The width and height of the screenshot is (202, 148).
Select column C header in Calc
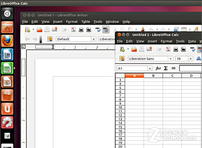[x=172, y=76]
